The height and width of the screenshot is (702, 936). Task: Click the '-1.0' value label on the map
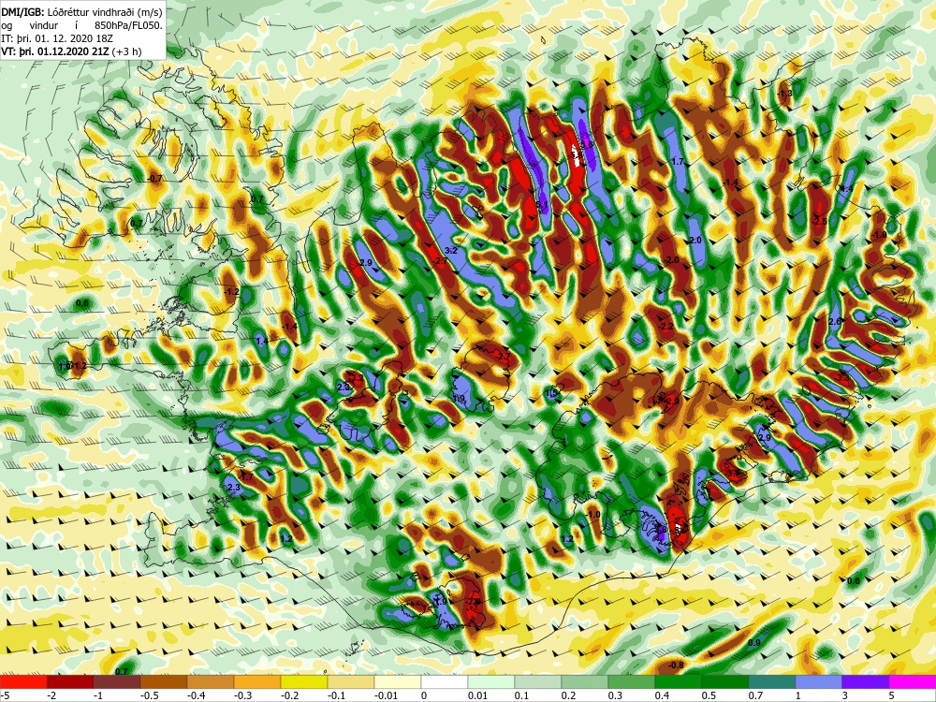coord(592,515)
